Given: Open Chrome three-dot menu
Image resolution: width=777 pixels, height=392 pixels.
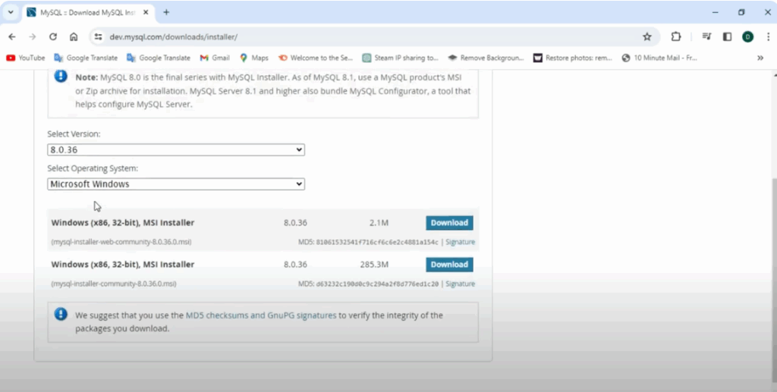Looking at the screenshot, I should pyautogui.click(x=768, y=36).
